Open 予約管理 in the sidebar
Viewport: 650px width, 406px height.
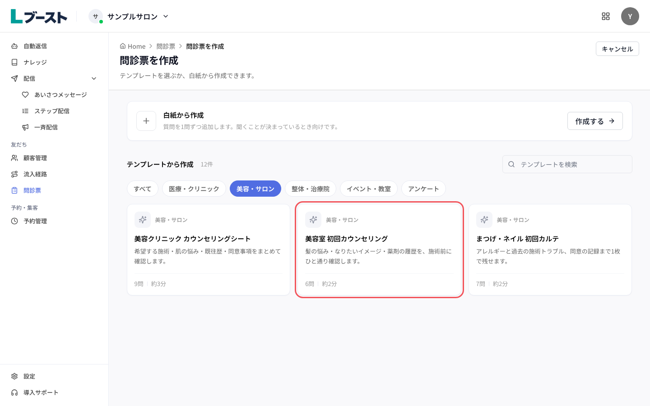(x=54, y=221)
